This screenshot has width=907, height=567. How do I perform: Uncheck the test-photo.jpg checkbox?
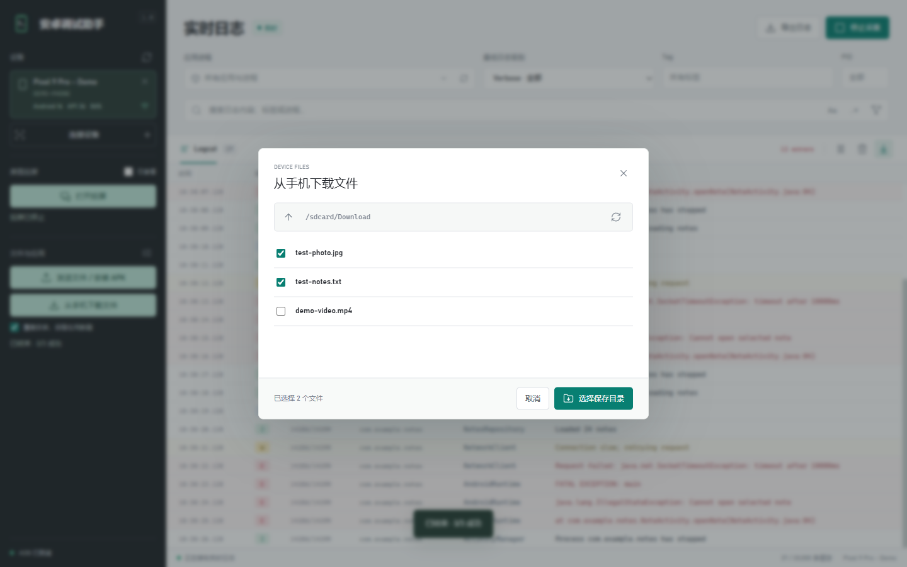coord(281,253)
